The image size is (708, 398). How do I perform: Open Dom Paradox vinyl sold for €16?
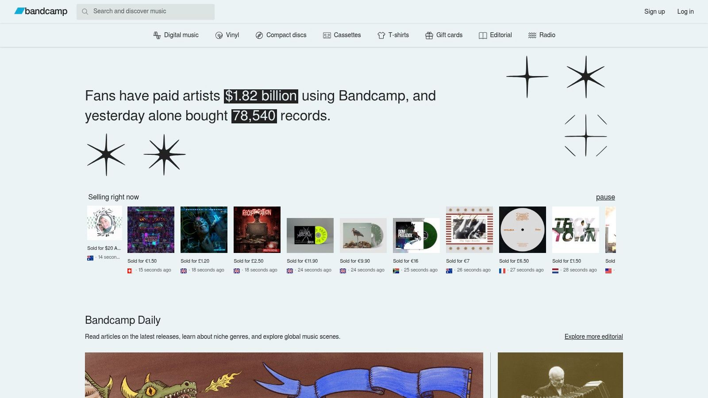coord(416,235)
